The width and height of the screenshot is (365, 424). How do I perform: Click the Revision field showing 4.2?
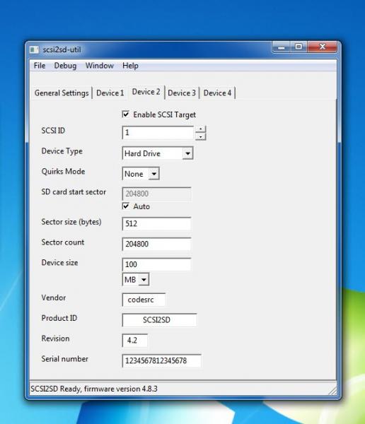pos(135,341)
